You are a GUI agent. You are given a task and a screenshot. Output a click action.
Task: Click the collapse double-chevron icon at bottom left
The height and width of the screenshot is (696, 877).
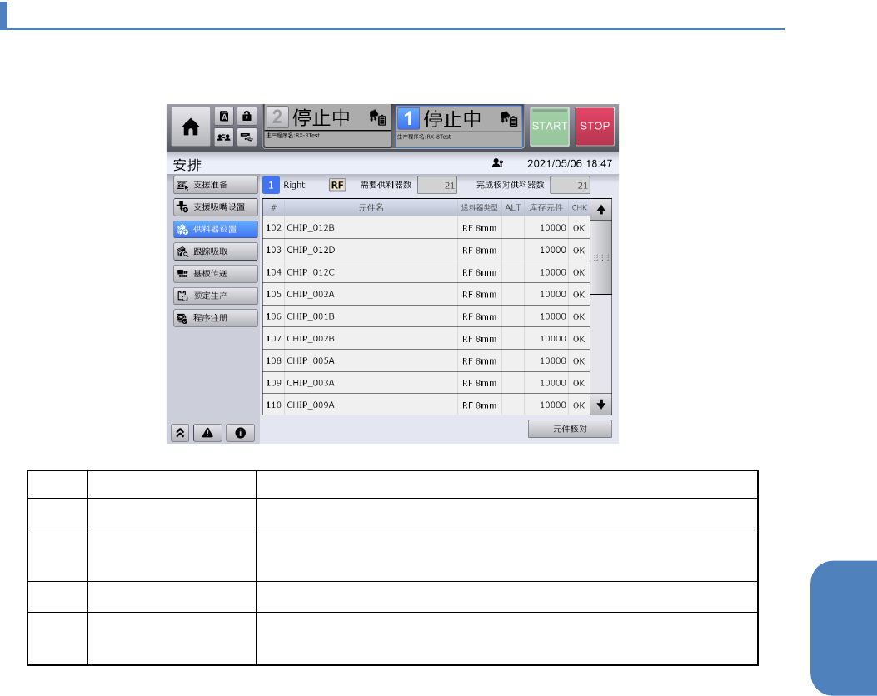pos(180,433)
